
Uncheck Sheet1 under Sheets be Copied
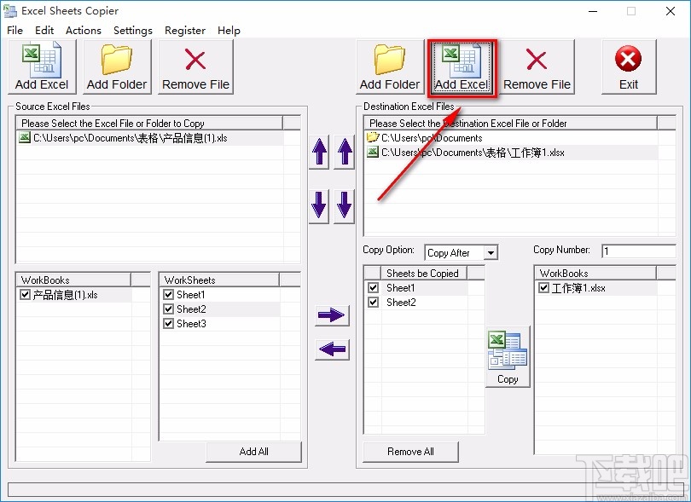pos(373,287)
